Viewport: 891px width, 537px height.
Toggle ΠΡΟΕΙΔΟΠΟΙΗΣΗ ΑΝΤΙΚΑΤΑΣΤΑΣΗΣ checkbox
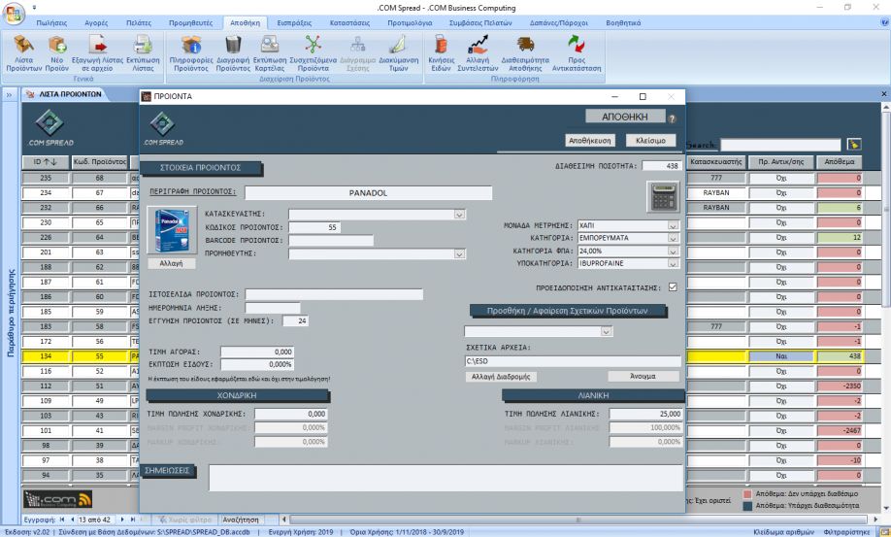pos(673,287)
